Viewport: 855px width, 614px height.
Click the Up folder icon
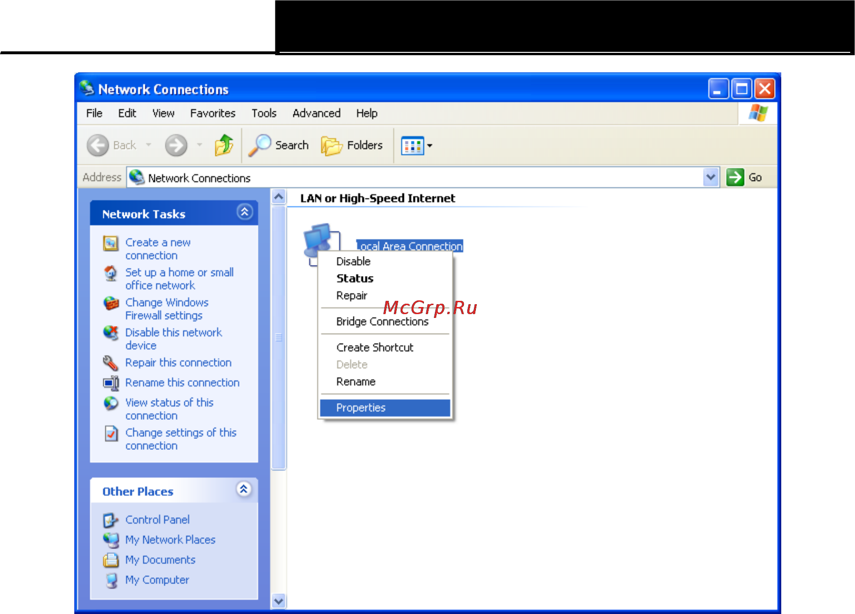[224, 145]
